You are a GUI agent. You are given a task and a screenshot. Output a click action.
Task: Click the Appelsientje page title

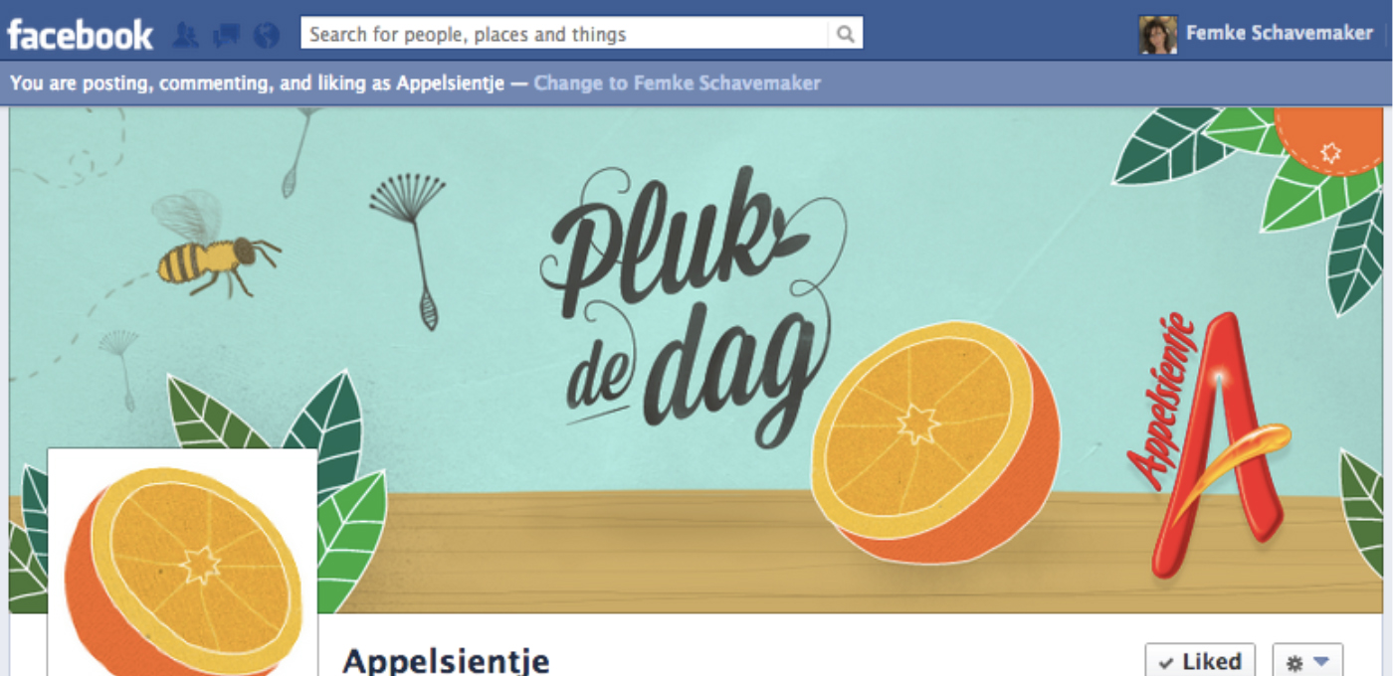tap(445, 660)
